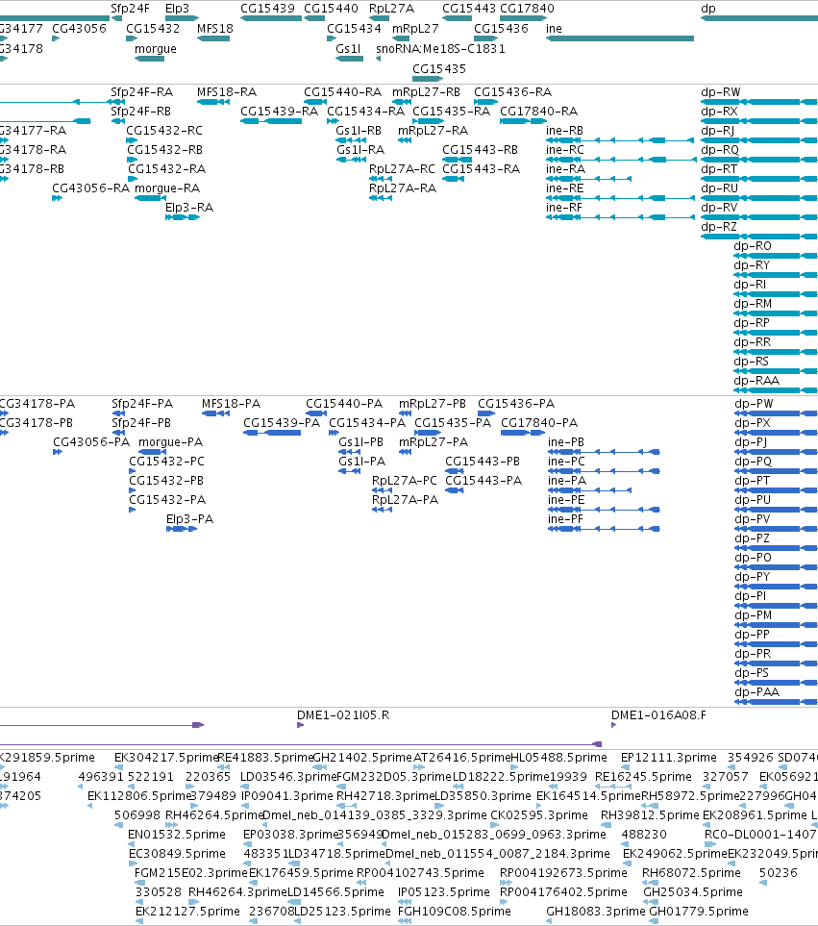Click protein ine-PB label

click(x=566, y=442)
